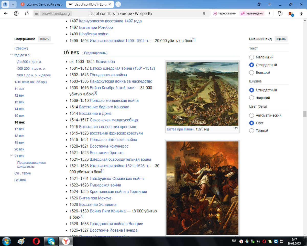Viewport: 307px width, 246px height.
Task: Click the Yandex Browser taskbar icon
Action: (x=66, y=241)
